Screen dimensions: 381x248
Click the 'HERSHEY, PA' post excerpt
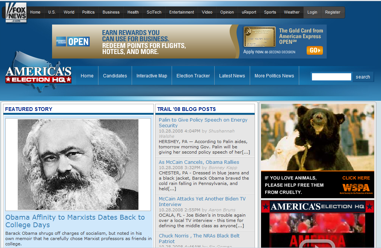204,147
